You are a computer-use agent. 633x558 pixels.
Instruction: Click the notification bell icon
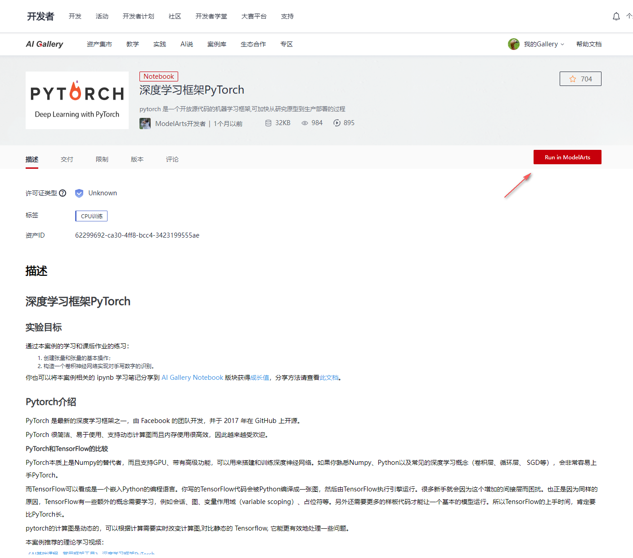(616, 17)
